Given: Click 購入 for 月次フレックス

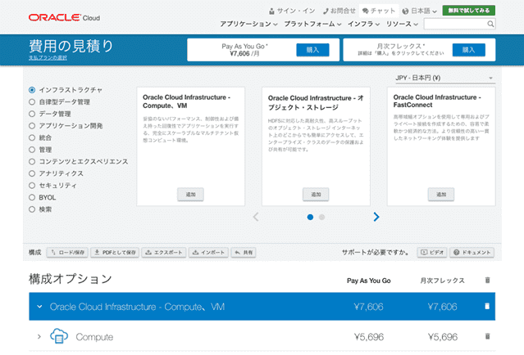Looking at the screenshot, I should tap(468, 50).
